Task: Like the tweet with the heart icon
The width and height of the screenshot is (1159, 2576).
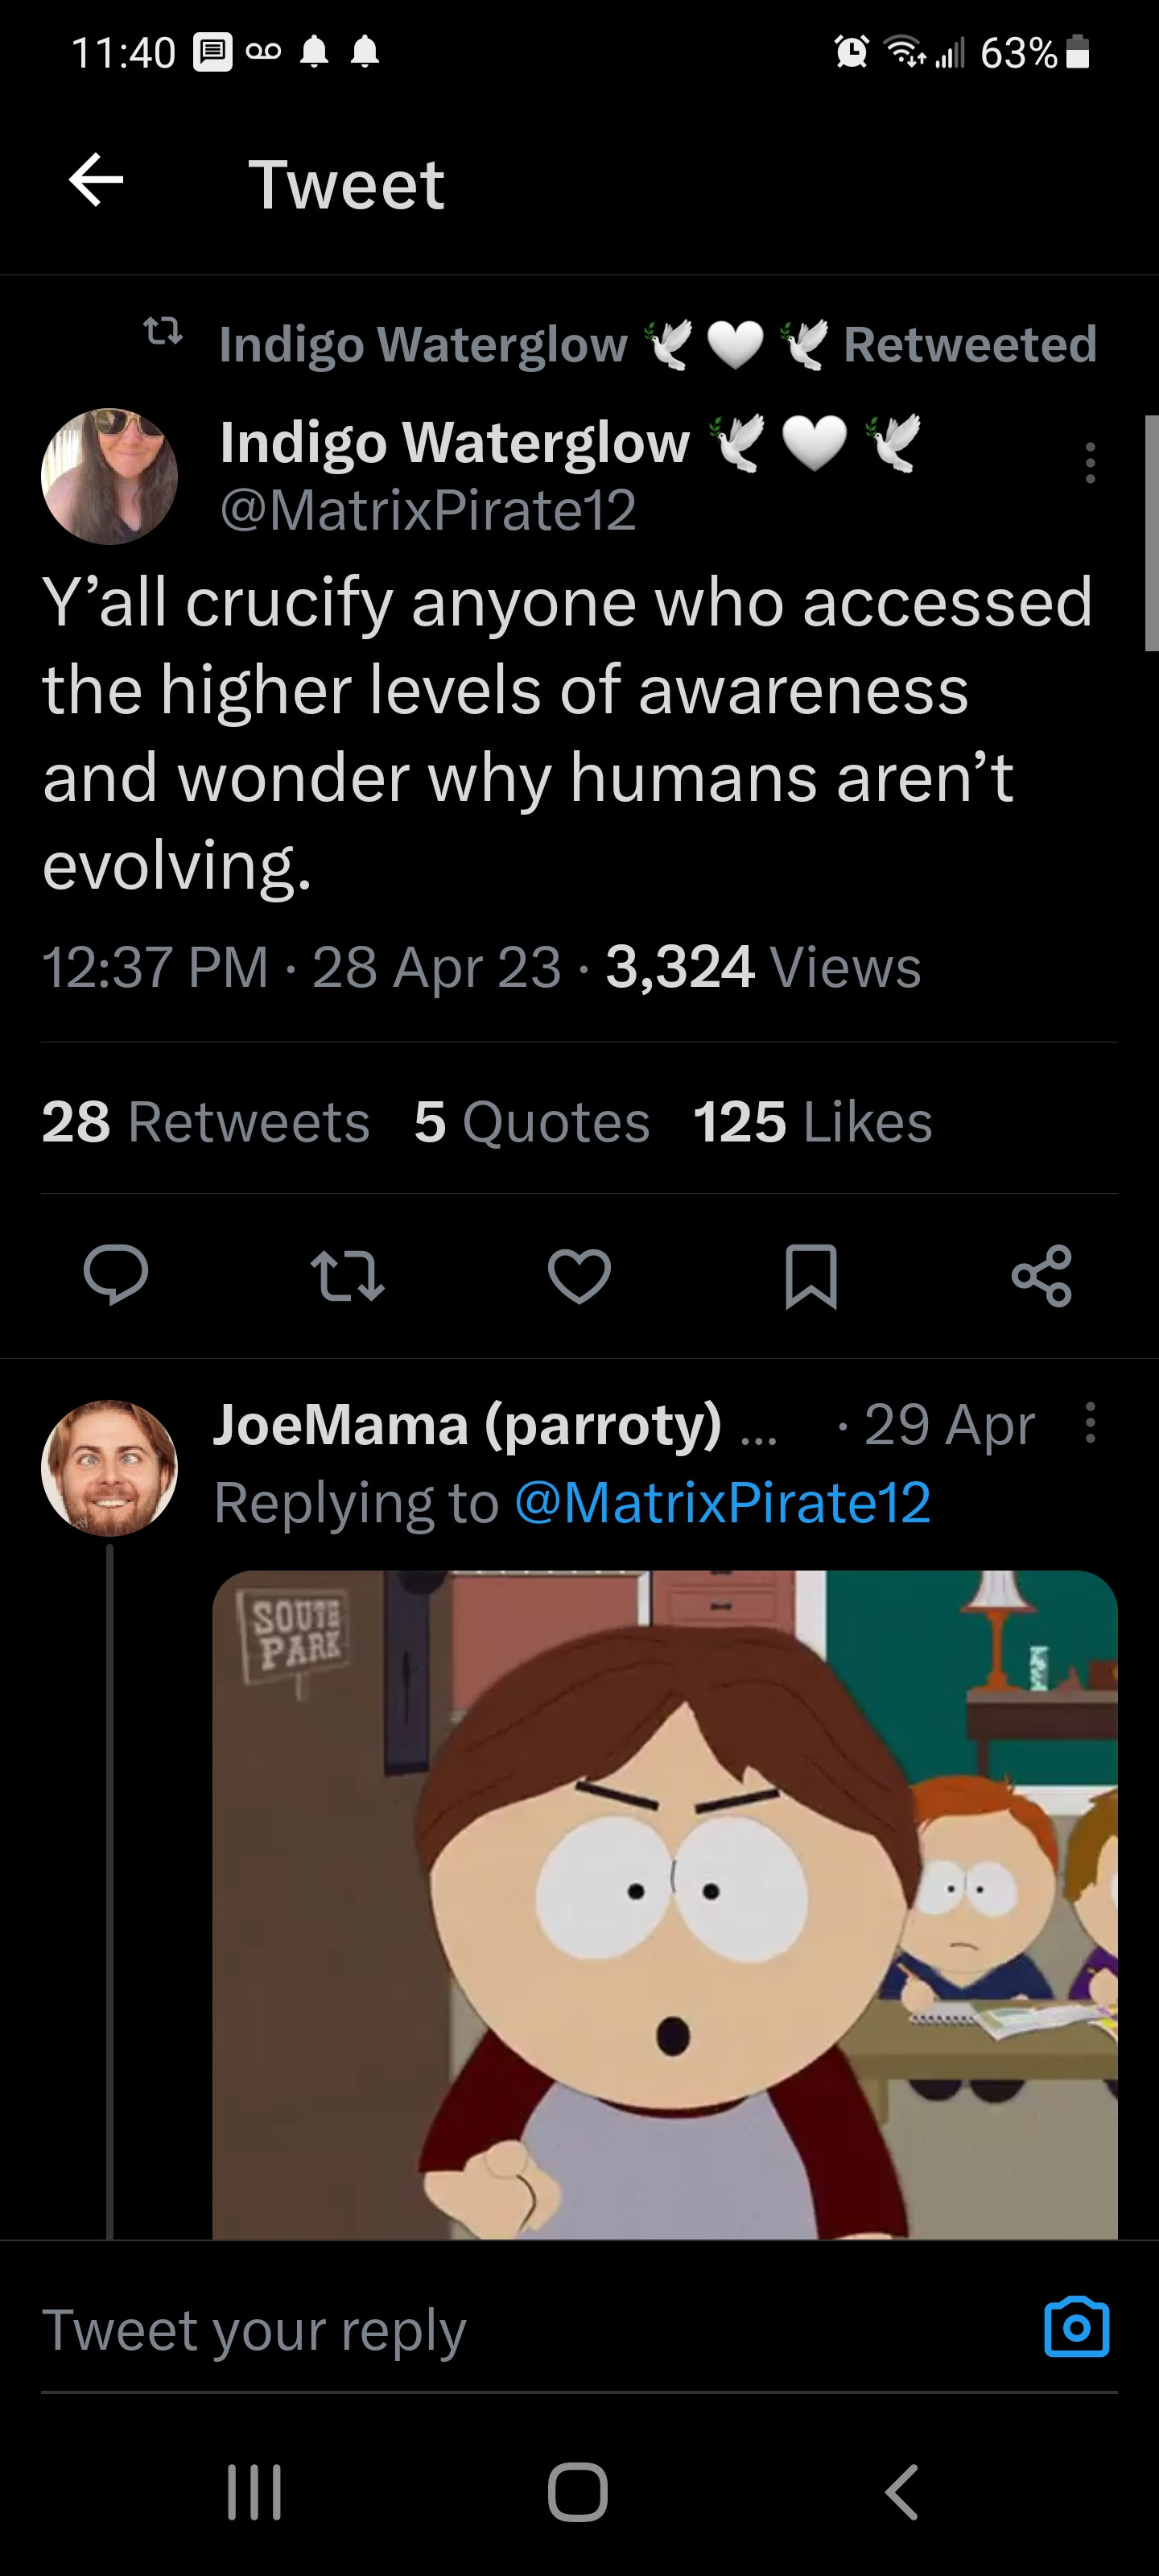Action: click(579, 1276)
